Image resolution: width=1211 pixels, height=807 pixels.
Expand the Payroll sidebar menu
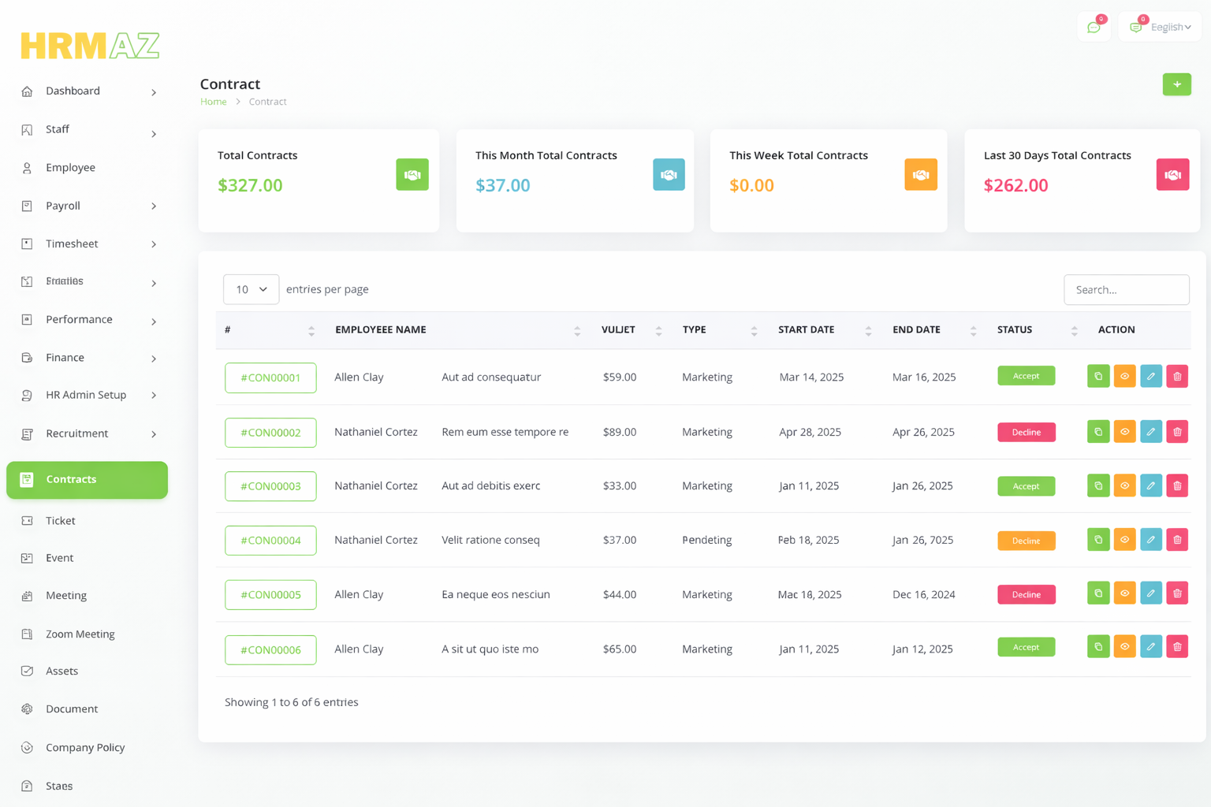point(88,206)
